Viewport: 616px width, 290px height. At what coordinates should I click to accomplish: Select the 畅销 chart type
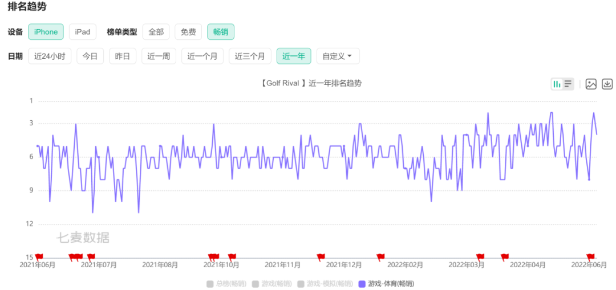(221, 32)
